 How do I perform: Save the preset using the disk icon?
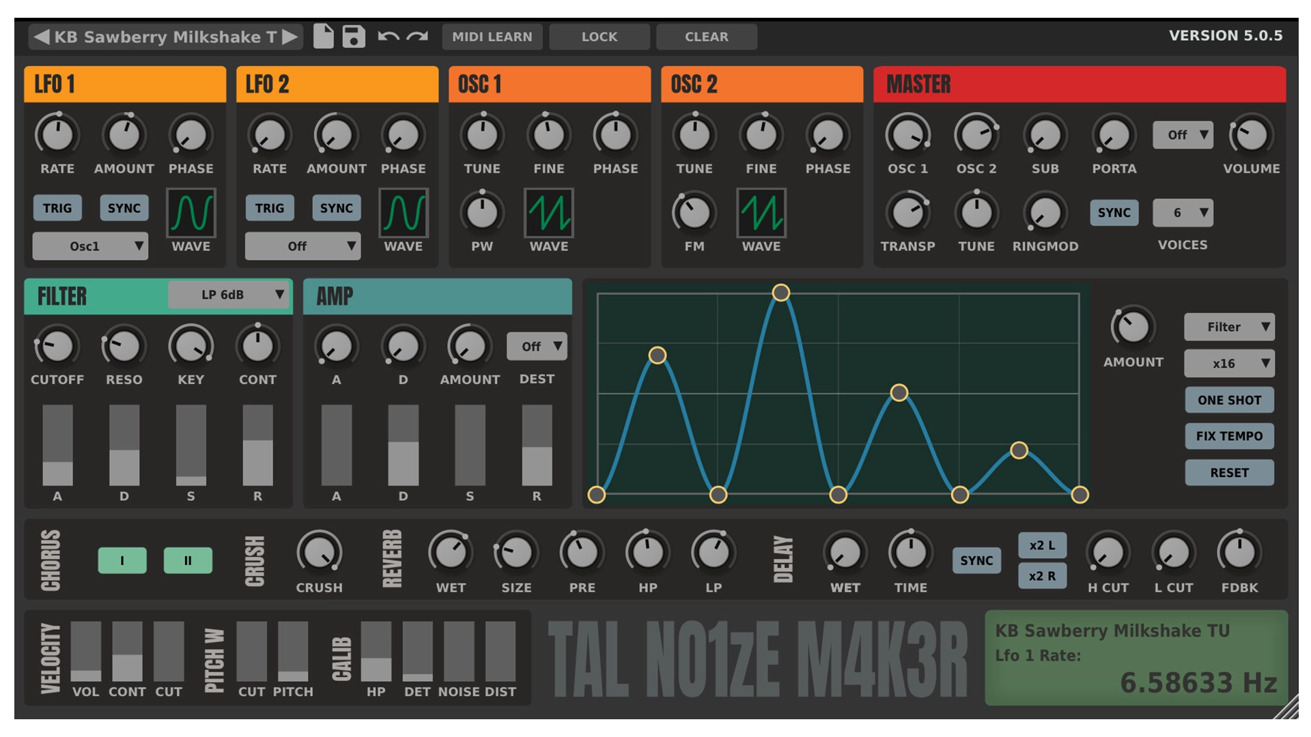[x=354, y=35]
